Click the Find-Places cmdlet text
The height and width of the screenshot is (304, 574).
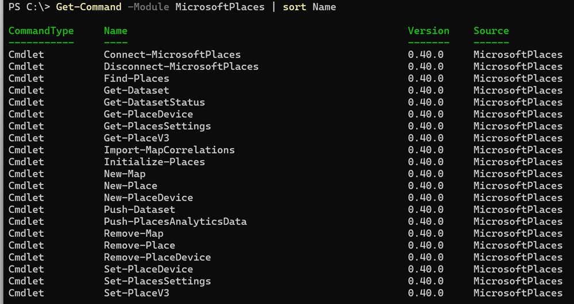(x=137, y=78)
